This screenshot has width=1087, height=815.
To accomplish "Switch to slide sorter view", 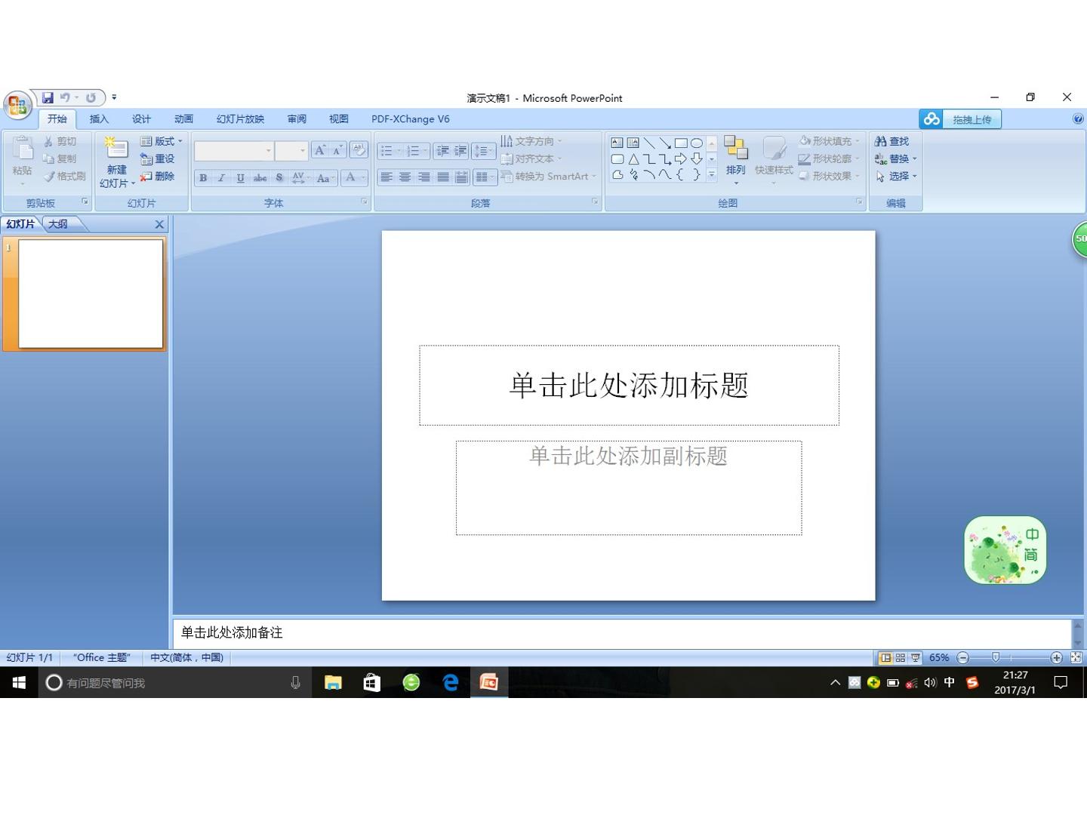I will (x=901, y=658).
